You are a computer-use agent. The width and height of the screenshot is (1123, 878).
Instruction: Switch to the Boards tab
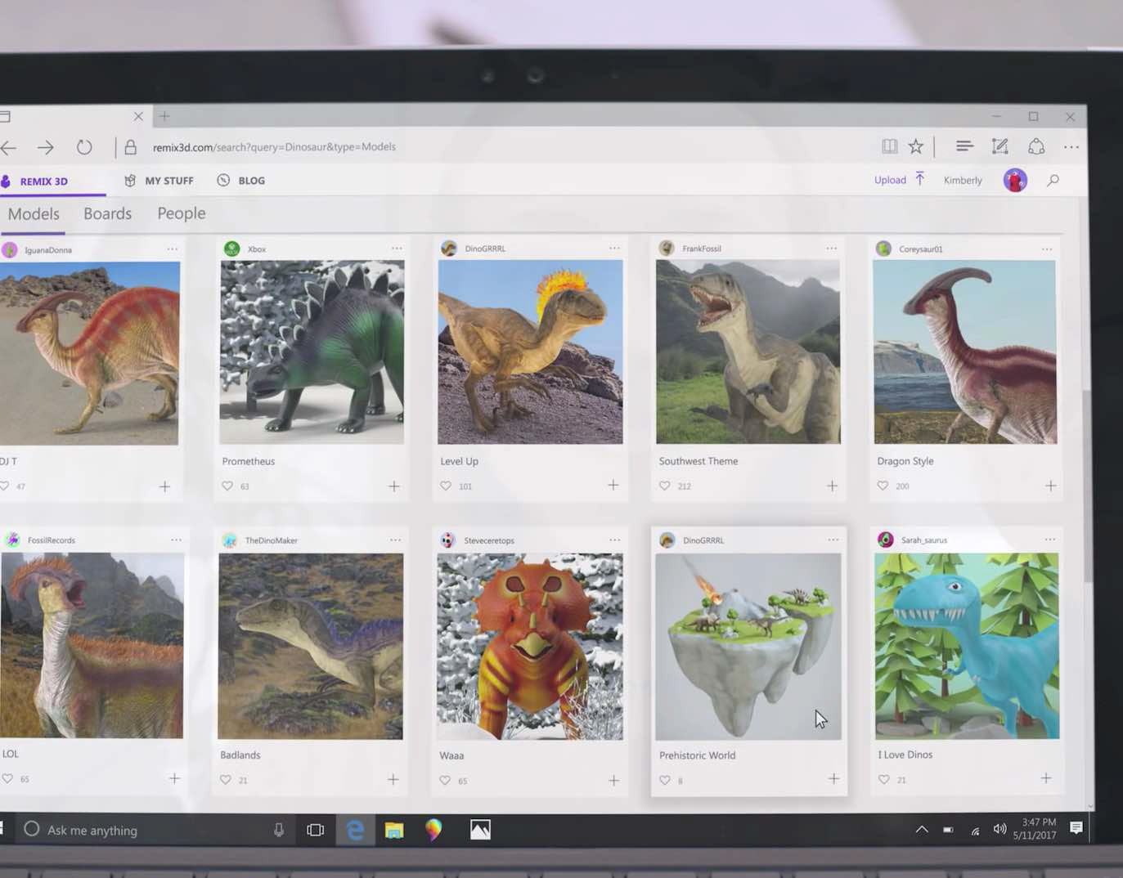click(x=107, y=213)
